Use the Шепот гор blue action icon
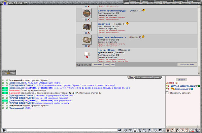This screenshot has width=202, height=133. click(x=86, y=33)
